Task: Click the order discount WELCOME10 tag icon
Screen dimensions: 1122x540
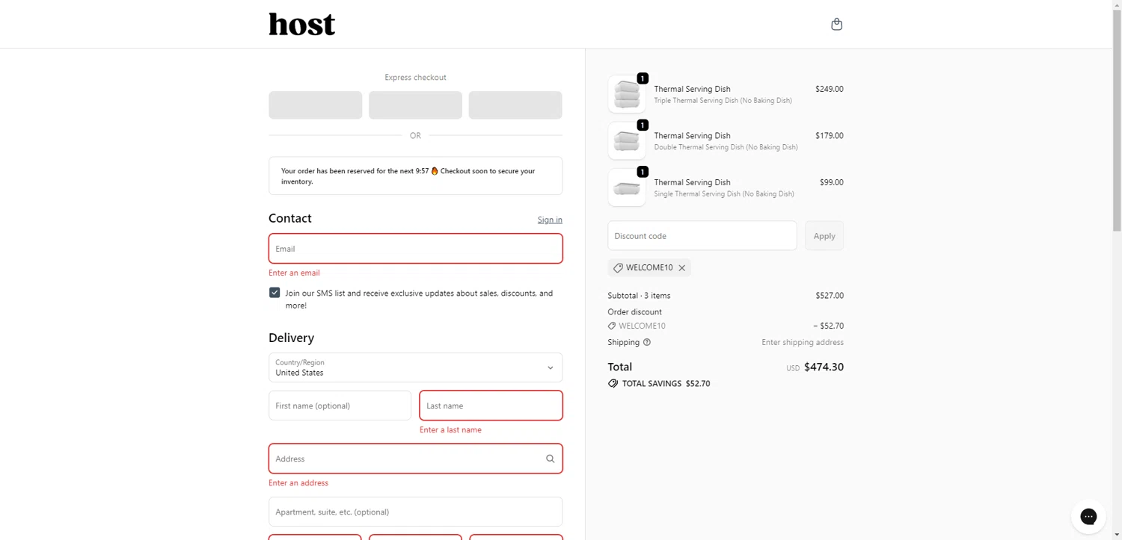Action: [612, 326]
